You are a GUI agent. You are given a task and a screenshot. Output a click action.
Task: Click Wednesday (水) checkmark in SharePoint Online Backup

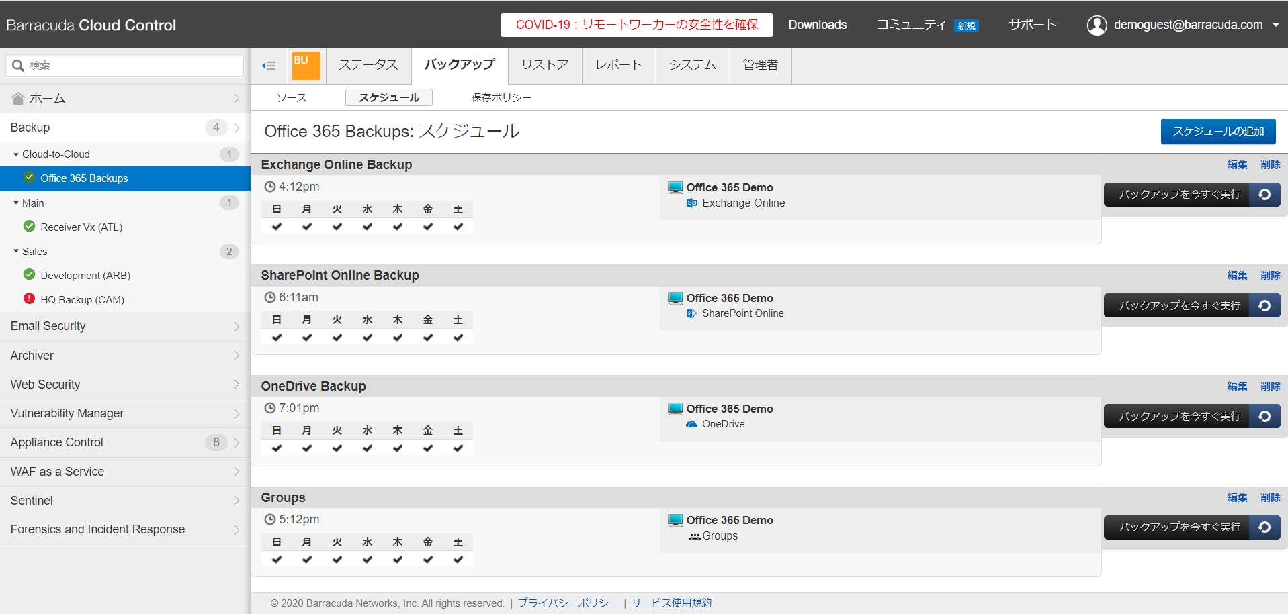368,338
